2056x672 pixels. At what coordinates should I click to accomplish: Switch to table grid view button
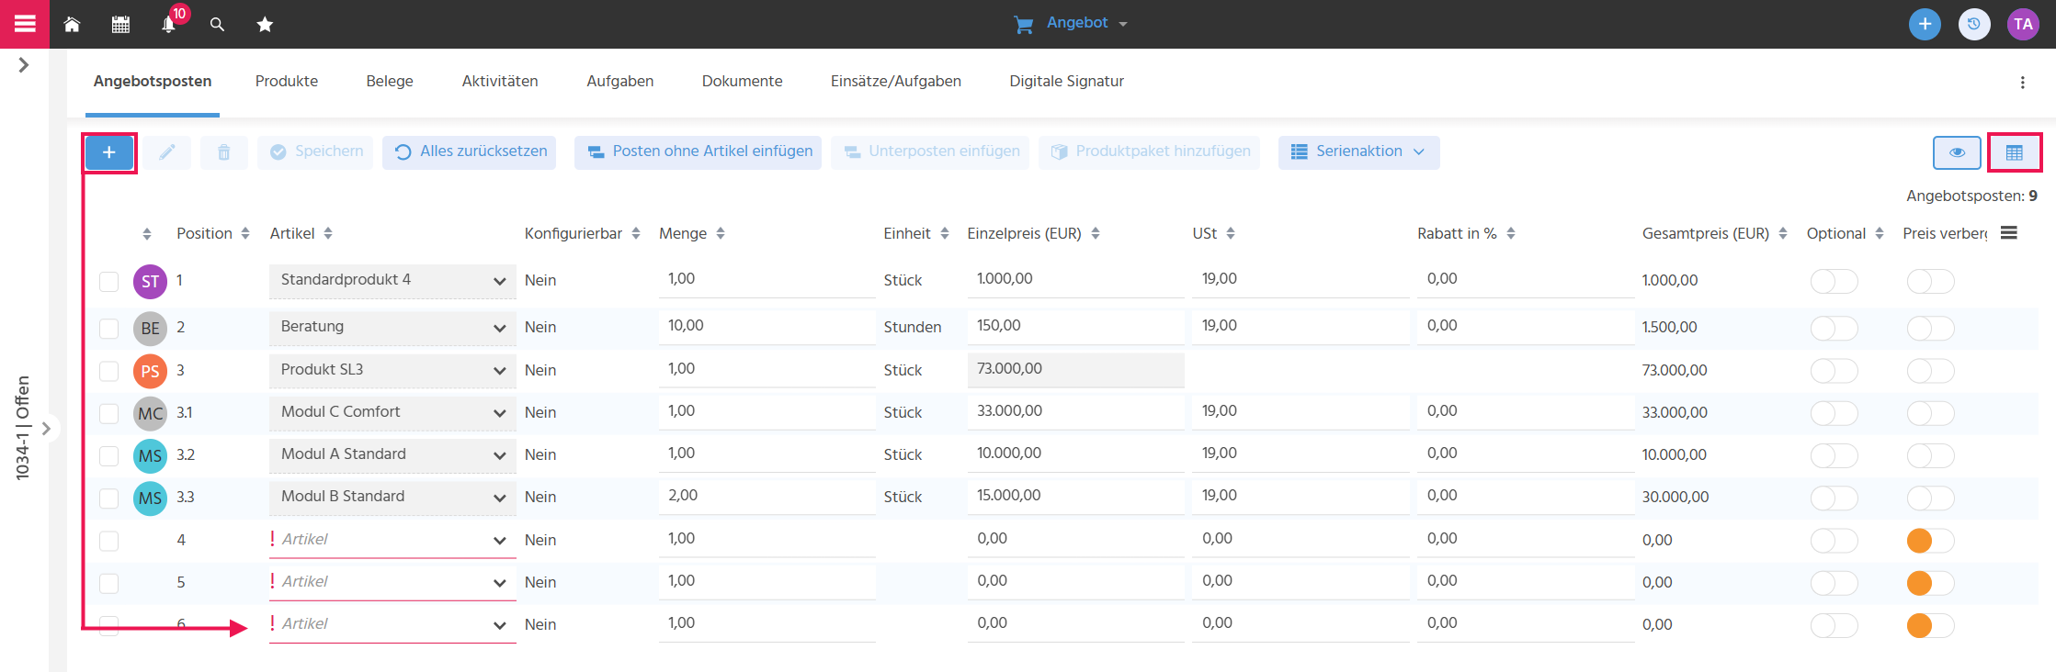point(2015,152)
